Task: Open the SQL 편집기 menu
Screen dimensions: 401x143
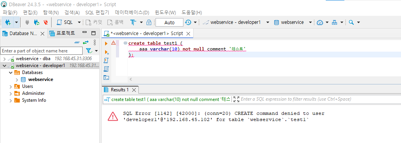Action: click(97, 12)
